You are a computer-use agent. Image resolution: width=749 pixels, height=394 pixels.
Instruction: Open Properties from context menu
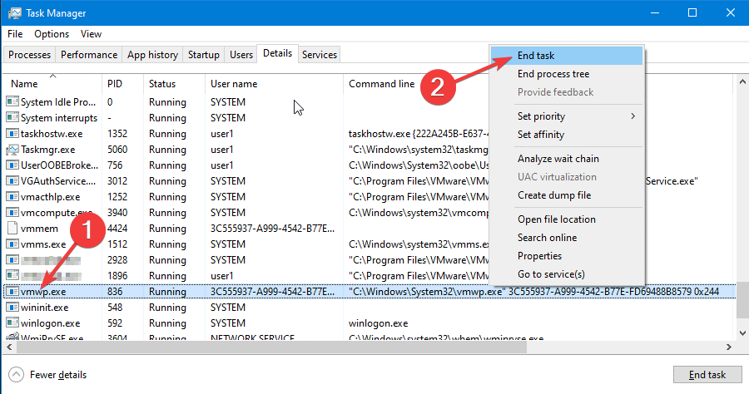(567, 256)
